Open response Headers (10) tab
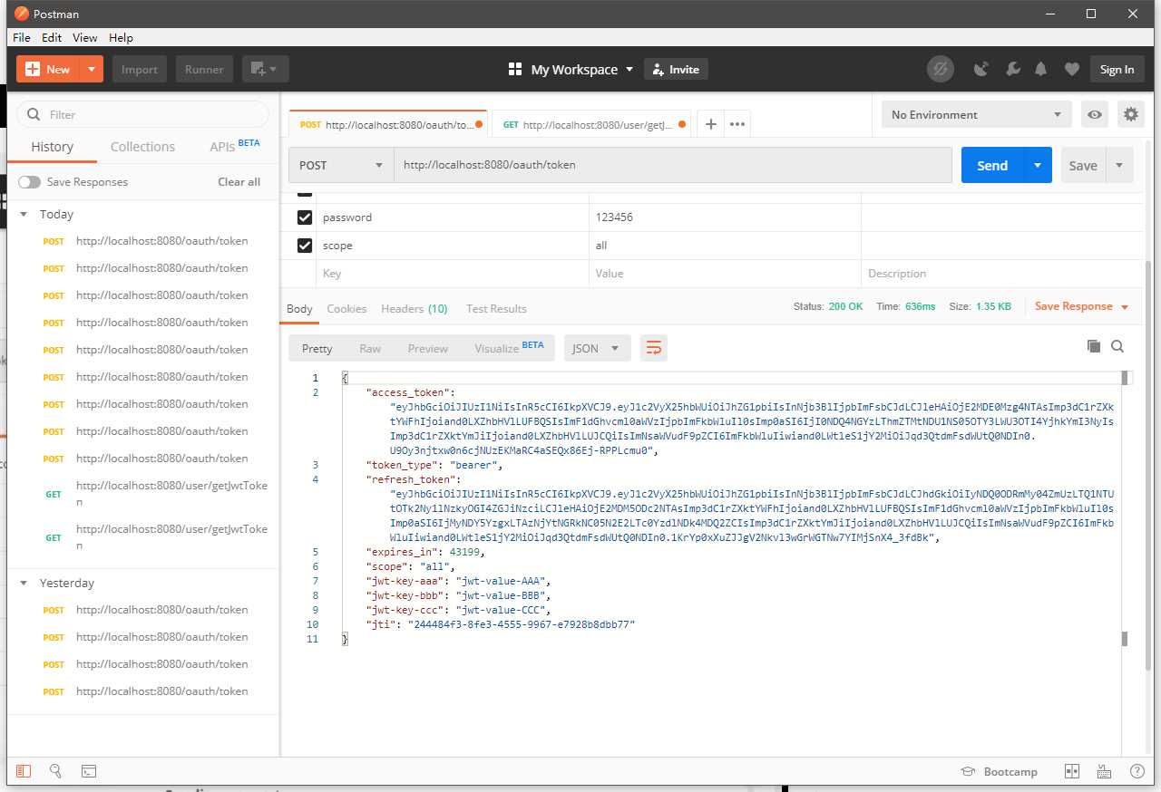 (x=414, y=309)
